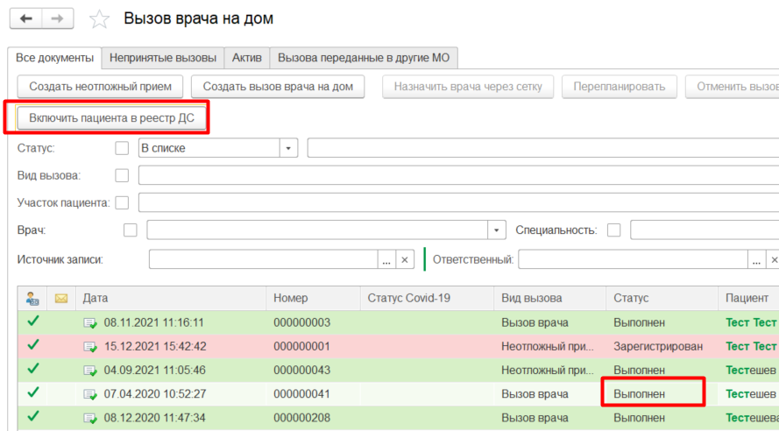Enable the Статус filter checkbox
Viewport: 779px width, 431px height.
tap(122, 148)
